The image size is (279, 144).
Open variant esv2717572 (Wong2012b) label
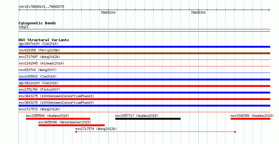point(39,109)
